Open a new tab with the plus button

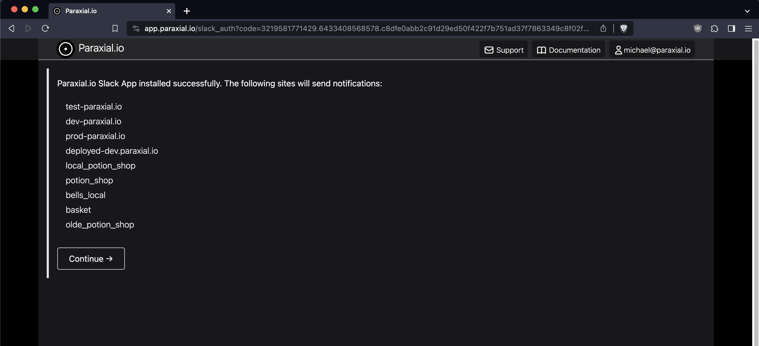click(x=187, y=11)
